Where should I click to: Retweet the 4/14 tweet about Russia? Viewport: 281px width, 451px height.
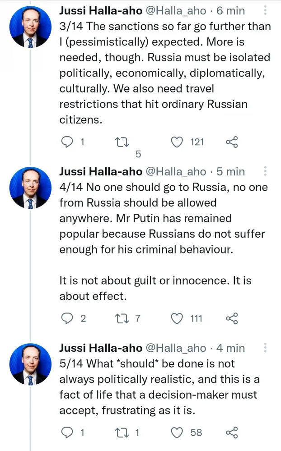[x=122, y=318]
